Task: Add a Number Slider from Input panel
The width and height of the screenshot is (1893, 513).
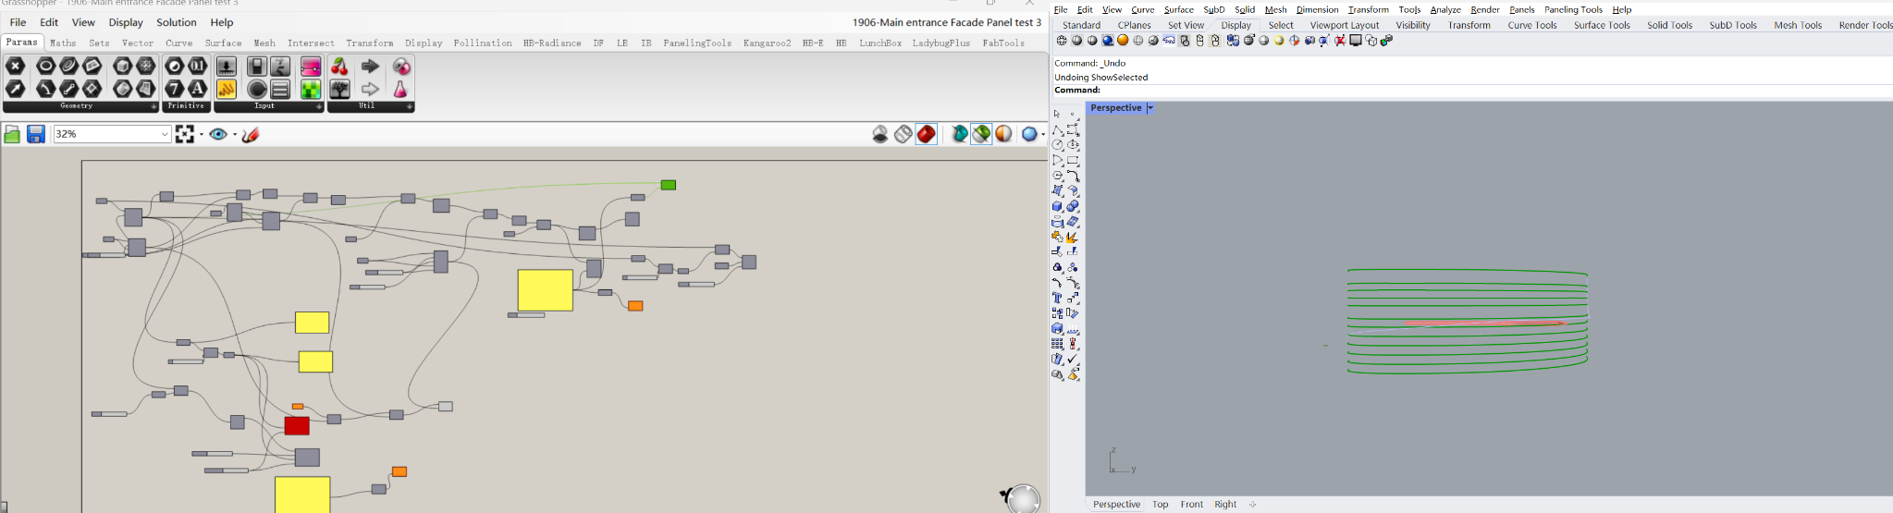Action: point(227,66)
